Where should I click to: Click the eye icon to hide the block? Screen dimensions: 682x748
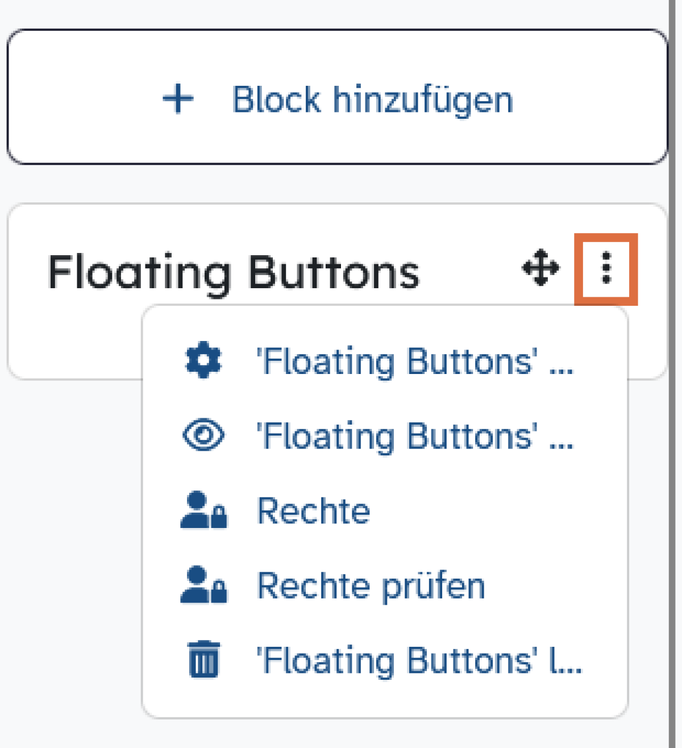coord(203,435)
